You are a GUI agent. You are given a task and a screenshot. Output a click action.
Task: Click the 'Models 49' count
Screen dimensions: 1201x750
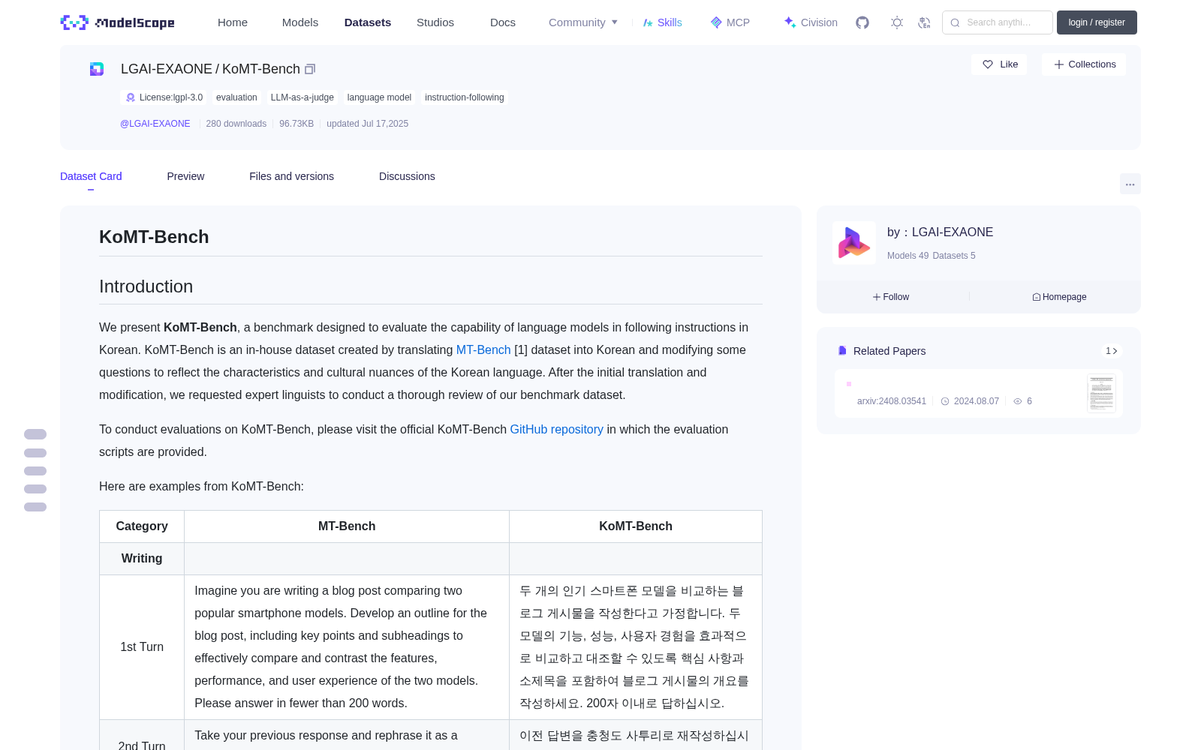tap(908, 256)
